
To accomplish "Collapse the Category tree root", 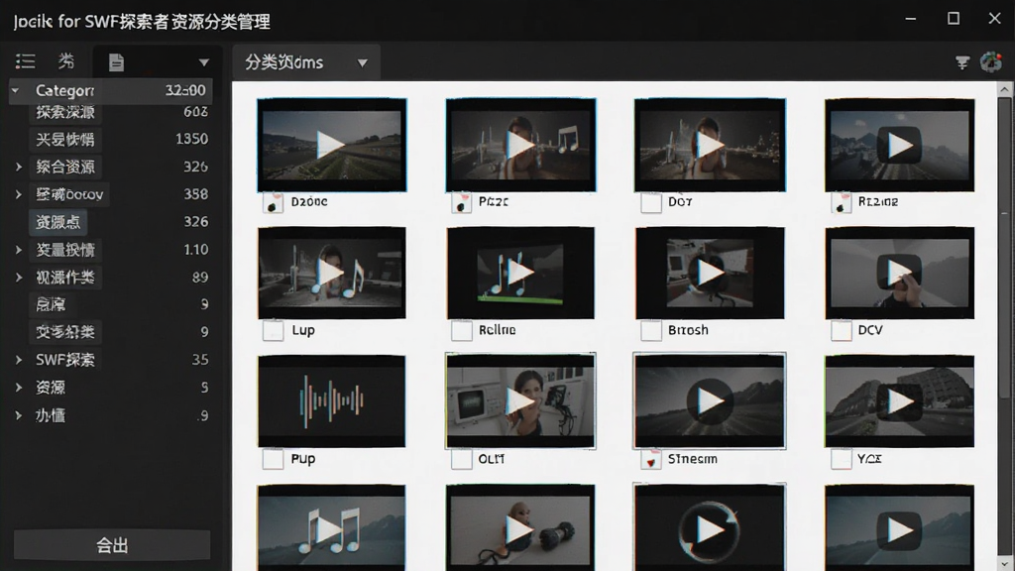I will tap(15, 90).
